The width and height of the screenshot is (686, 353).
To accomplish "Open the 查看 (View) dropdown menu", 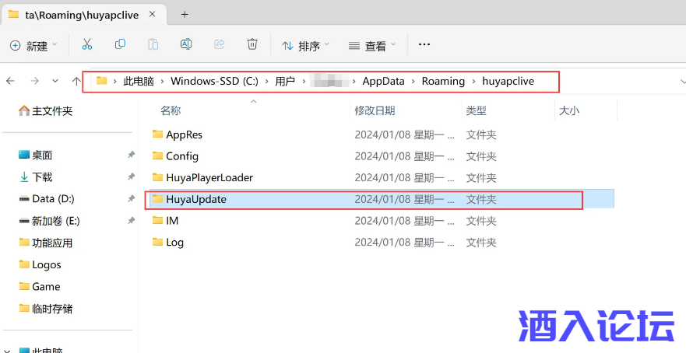I will pyautogui.click(x=372, y=46).
